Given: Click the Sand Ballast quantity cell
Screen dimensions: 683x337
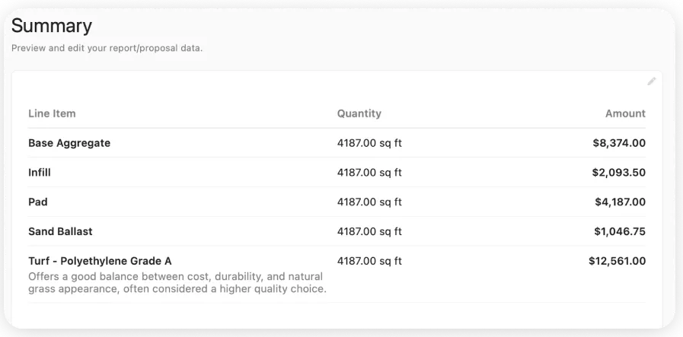Looking at the screenshot, I should (369, 231).
